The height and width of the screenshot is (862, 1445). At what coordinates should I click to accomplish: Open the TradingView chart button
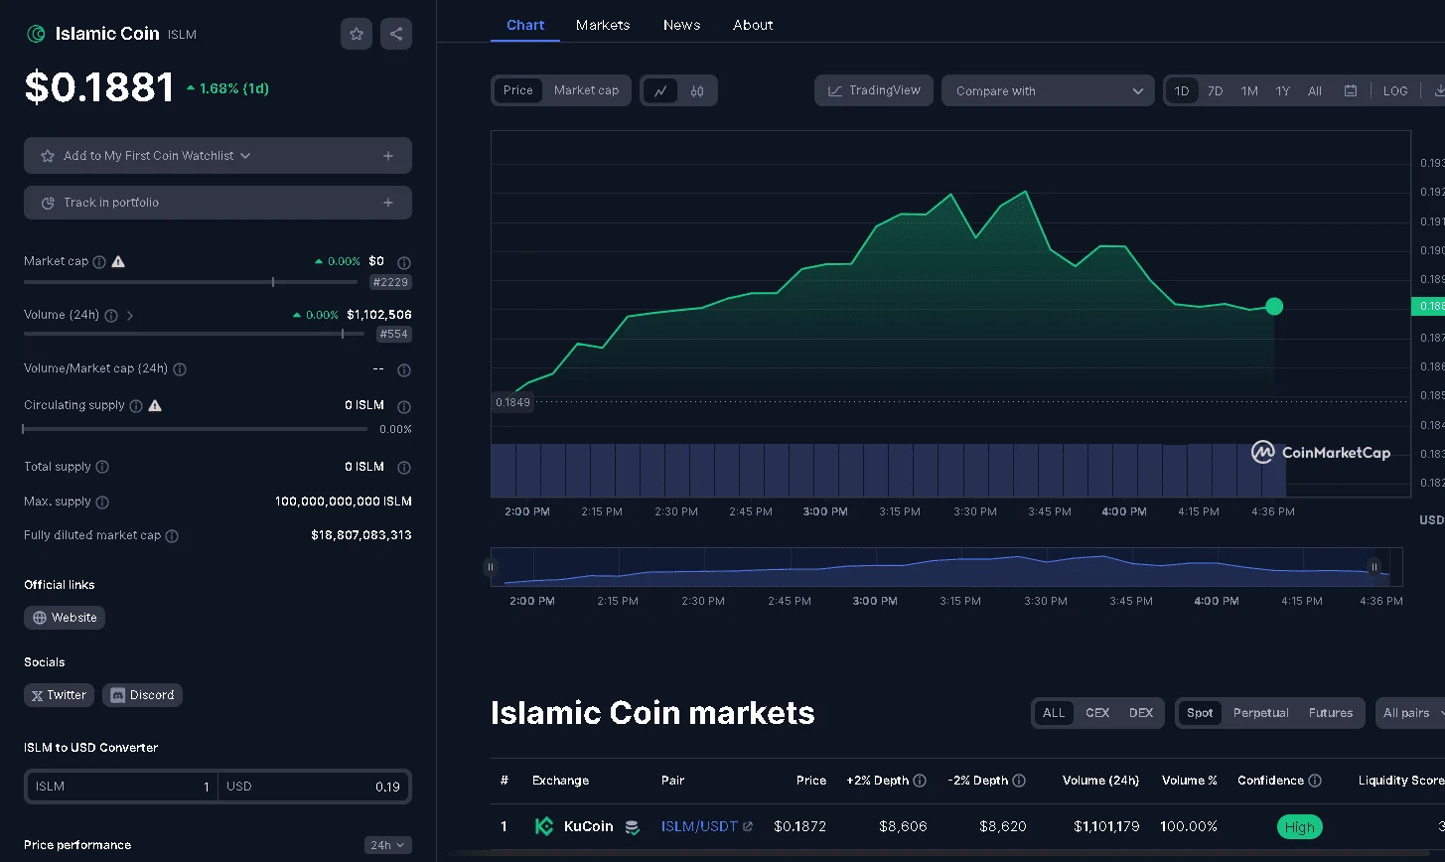pos(874,90)
